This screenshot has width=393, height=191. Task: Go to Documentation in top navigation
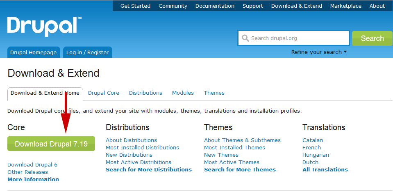215,6
